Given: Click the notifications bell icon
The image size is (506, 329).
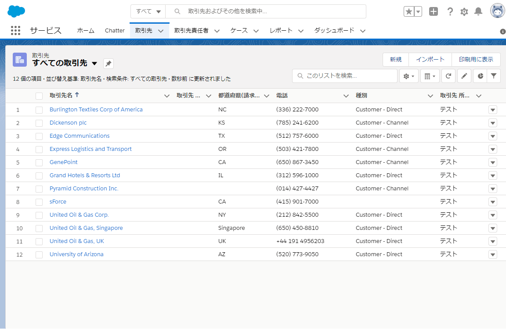Looking at the screenshot, I should [478, 12].
